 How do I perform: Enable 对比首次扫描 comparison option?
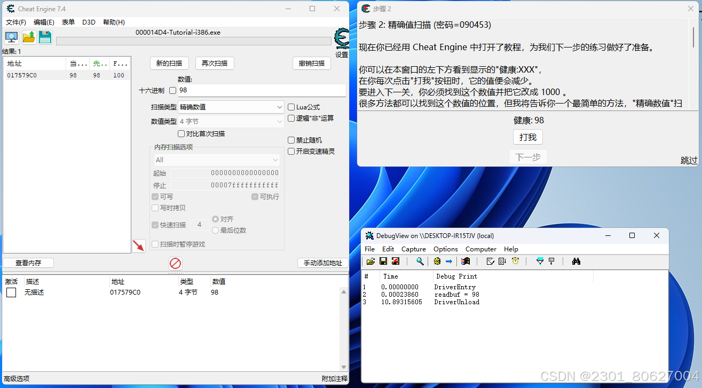click(181, 133)
